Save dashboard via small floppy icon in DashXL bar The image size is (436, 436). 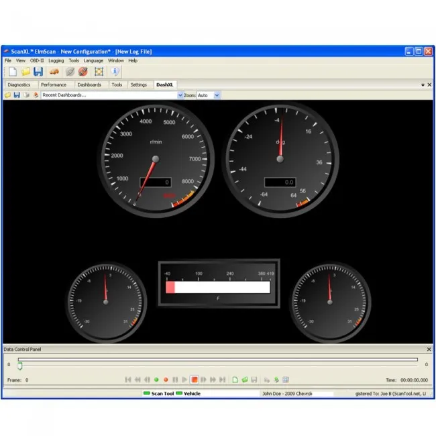tap(17, 95)
